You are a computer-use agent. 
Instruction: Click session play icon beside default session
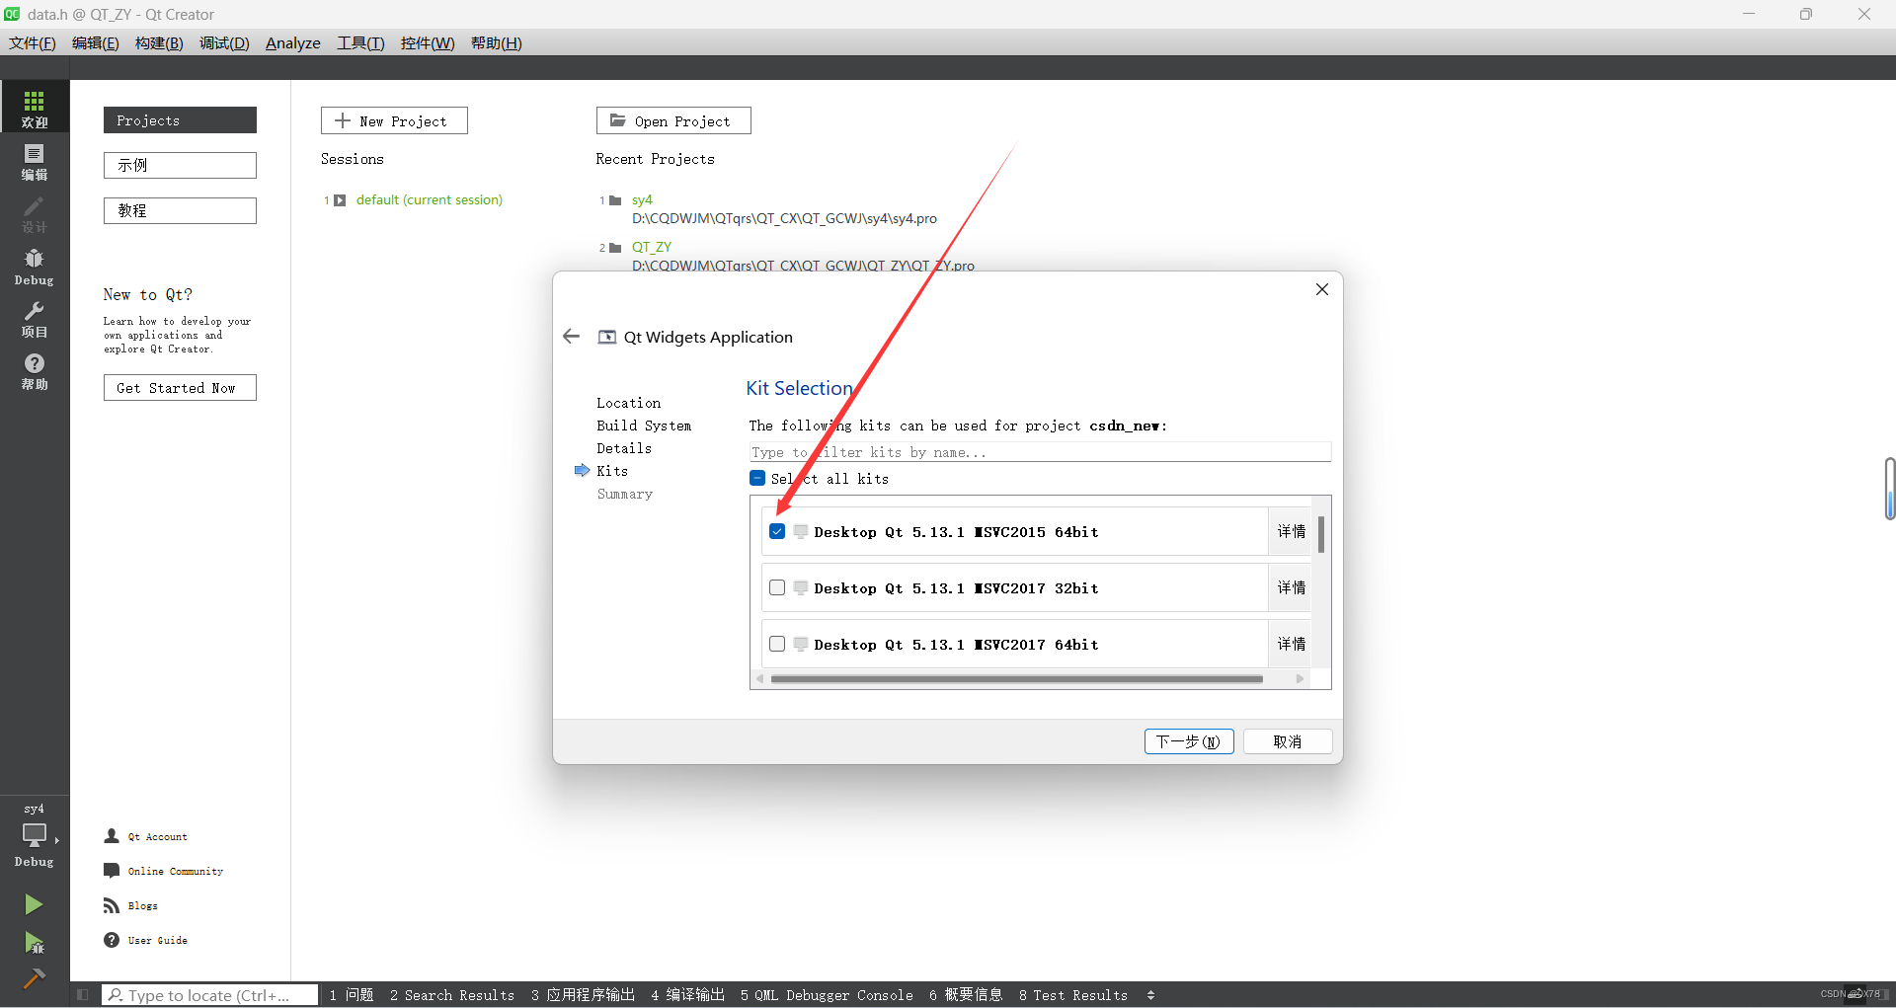[x=340, y=200]
